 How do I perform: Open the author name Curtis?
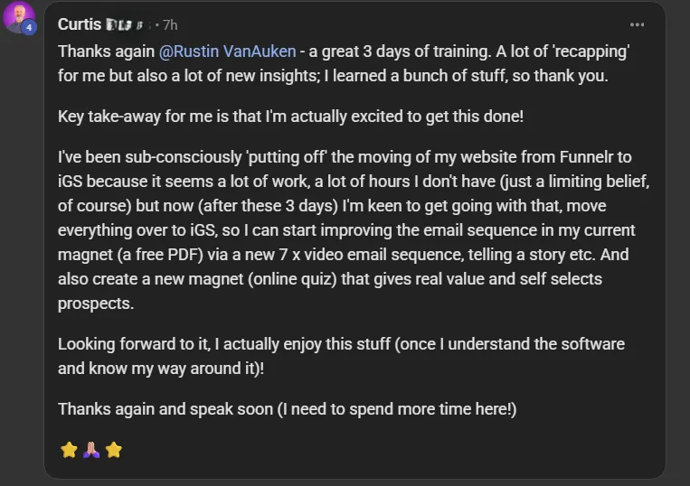(80, 24)
